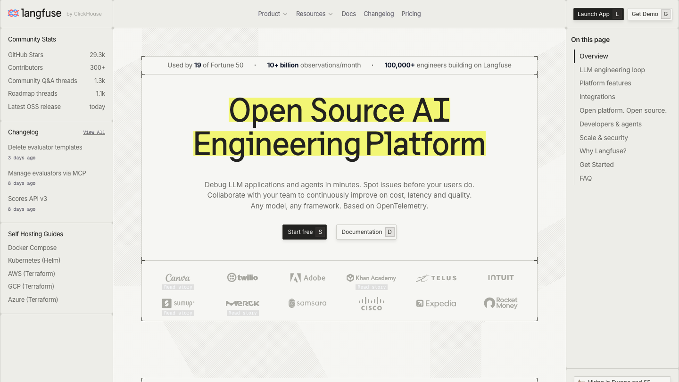This screenshot has height=382, width=679.
Task: Jump to Platform features section
Action: [x=605, y=83]
